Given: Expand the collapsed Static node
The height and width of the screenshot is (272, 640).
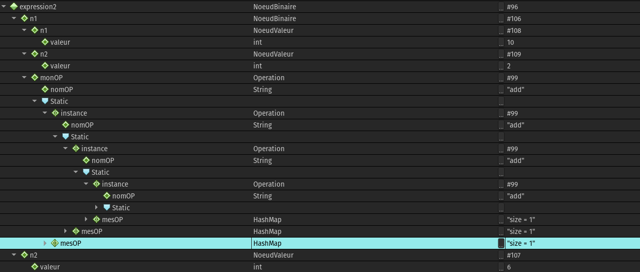Looking at the screenshot, I should 96,208.
